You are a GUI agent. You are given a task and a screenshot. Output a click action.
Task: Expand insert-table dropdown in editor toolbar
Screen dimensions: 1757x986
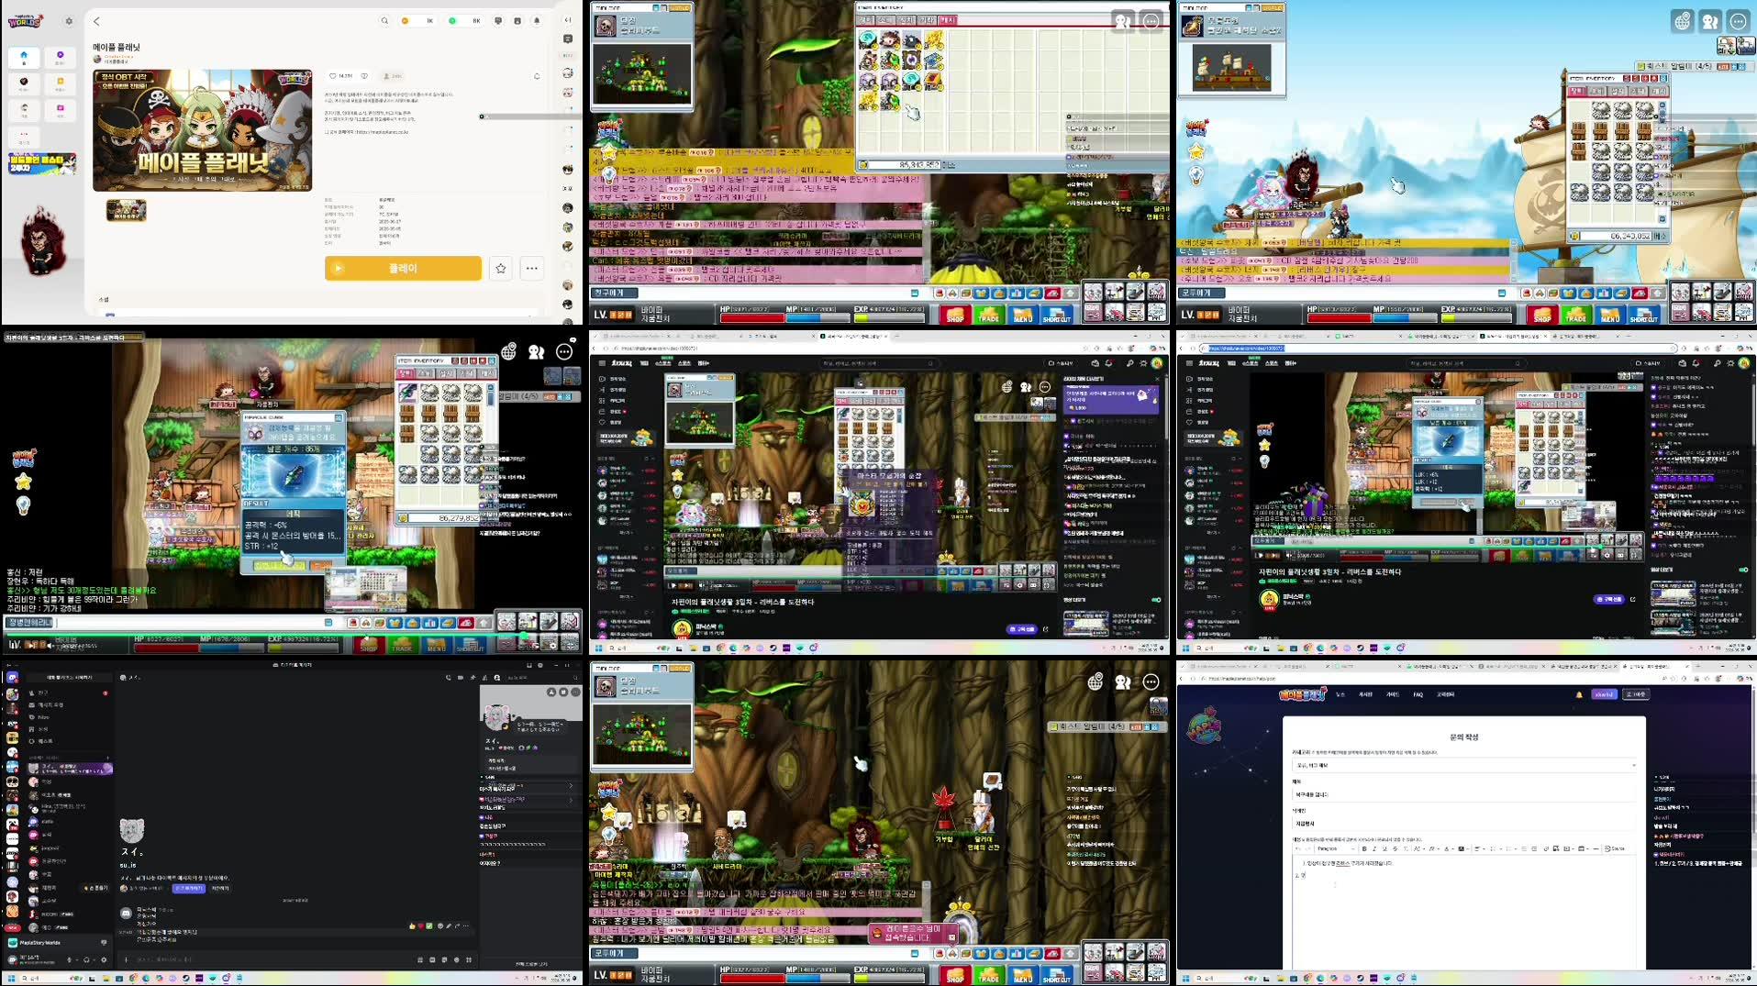click(x=1584, y=848)
